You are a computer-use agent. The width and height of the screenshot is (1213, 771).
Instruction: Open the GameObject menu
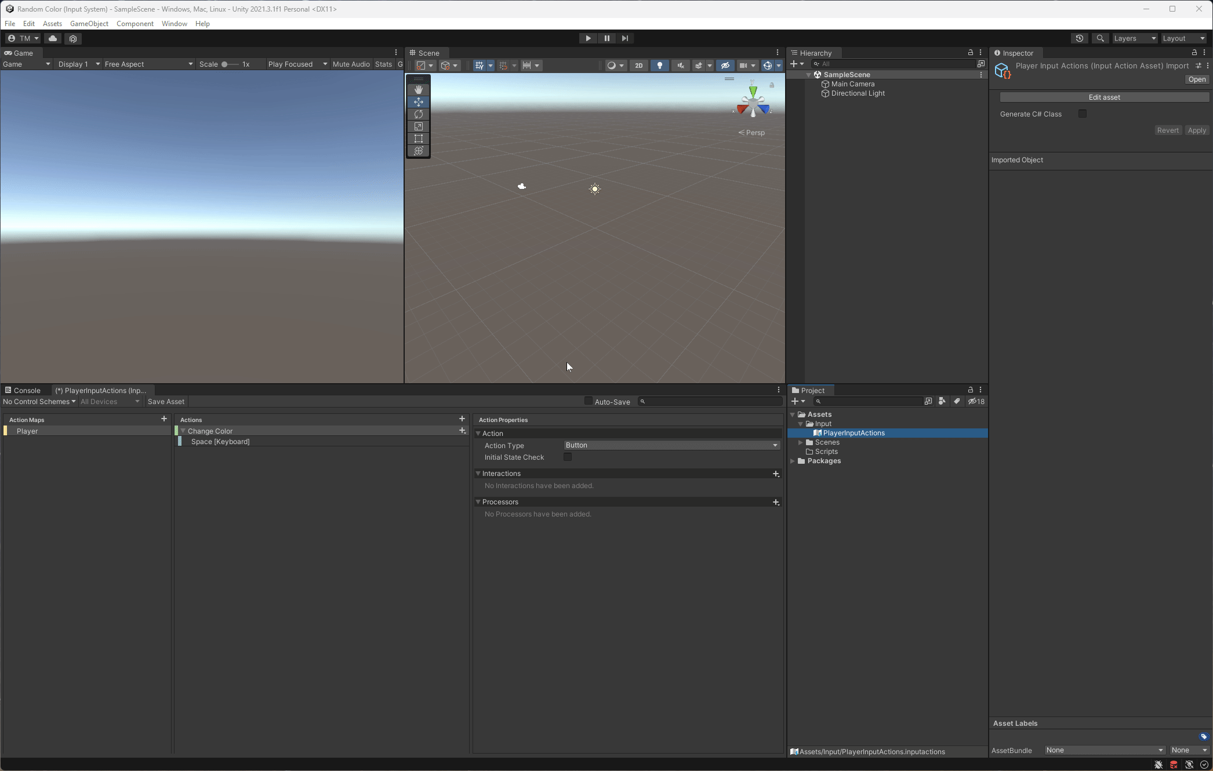click(x=89, y=24)
